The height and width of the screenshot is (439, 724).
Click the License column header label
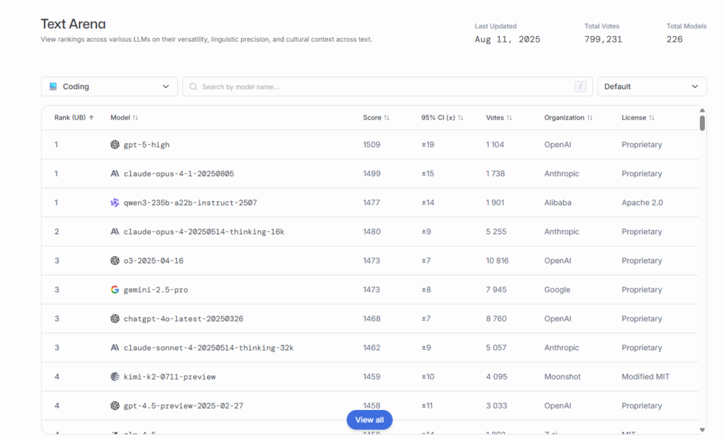(x=633, y=118)
